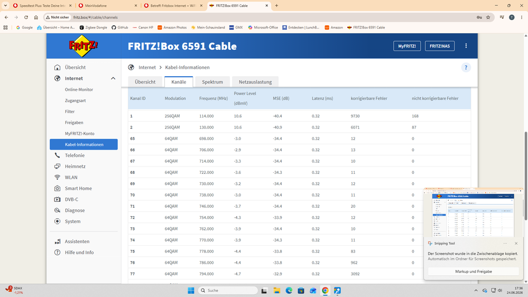The height and width of the screenshot is (297, 528).
Task: Click the Smart Home icon
Action: pos(57,188)
